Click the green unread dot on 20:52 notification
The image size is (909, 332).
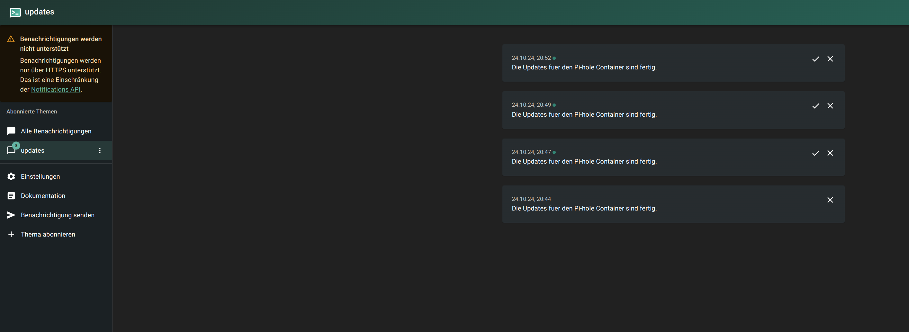point(554,58)
